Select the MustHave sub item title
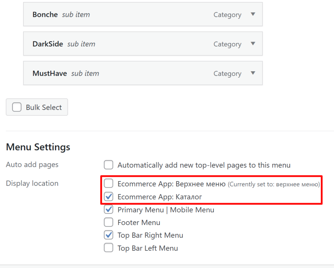The image size is (334, 268). point(50,74)
